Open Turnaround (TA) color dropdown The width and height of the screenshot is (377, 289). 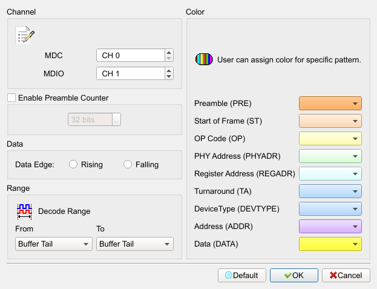[330, 191]
